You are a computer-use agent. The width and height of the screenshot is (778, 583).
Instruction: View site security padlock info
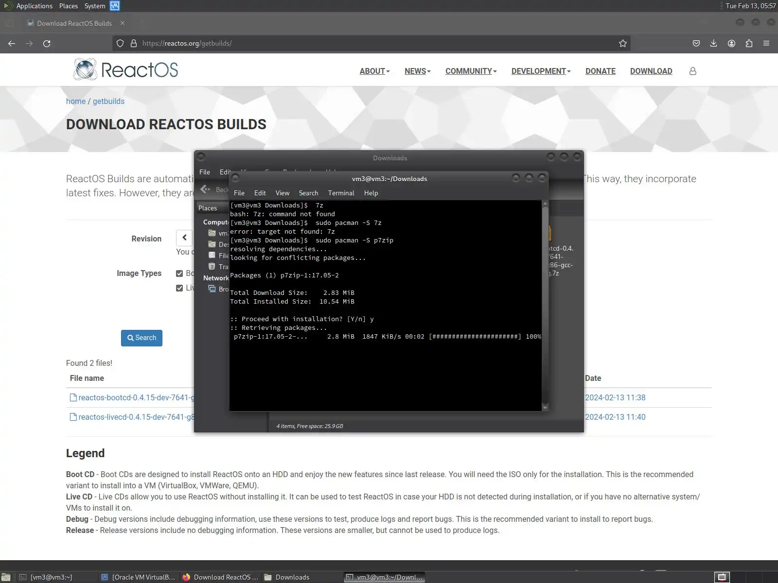[134, 43]
